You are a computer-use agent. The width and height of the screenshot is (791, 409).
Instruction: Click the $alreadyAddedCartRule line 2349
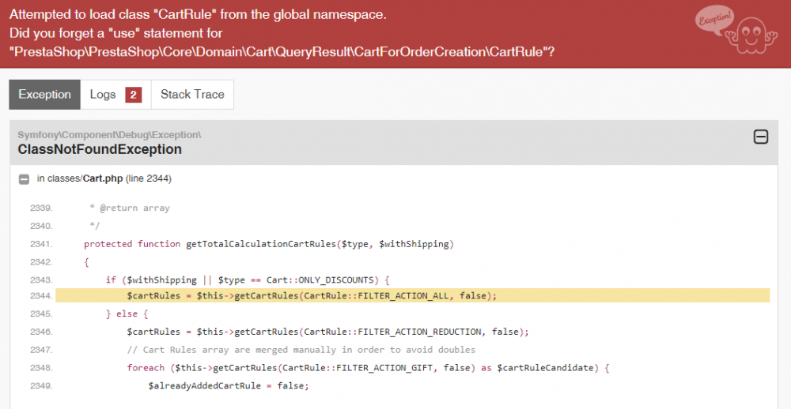(x=228, y=386)
